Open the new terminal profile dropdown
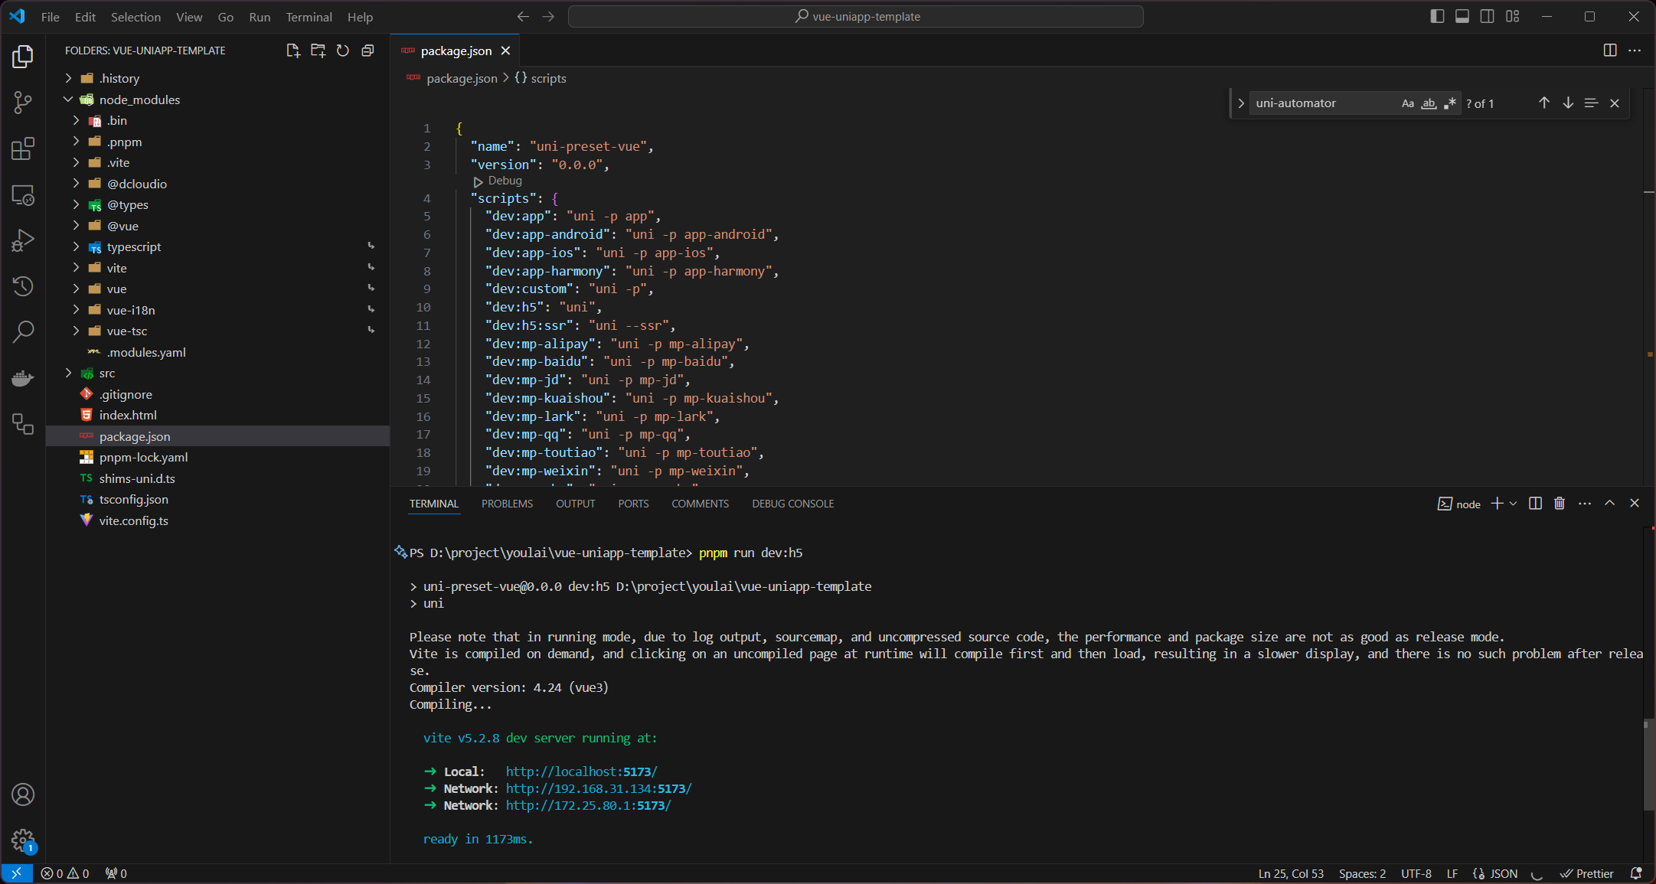 1513,504
